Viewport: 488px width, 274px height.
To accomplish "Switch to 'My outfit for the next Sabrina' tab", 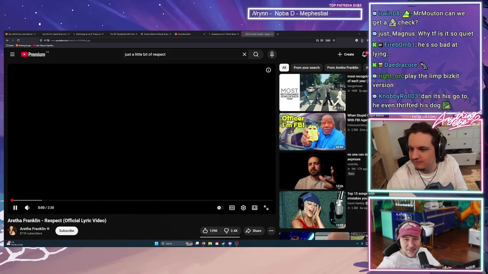I will pos(20,34).
